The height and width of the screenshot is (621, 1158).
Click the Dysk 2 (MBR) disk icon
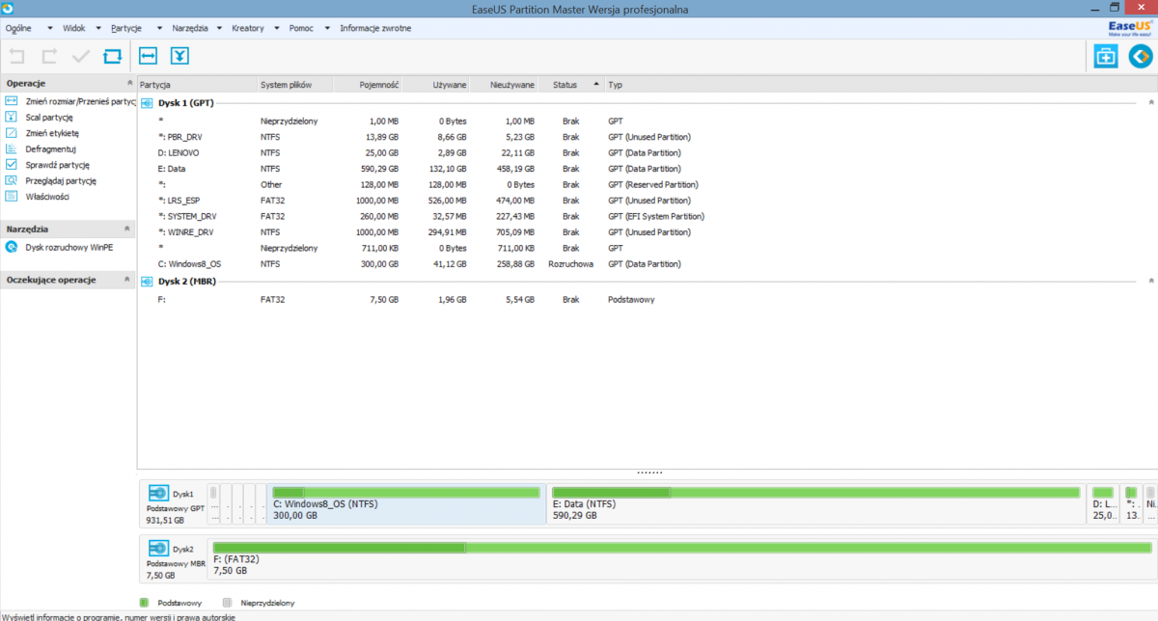click(147, 281)
